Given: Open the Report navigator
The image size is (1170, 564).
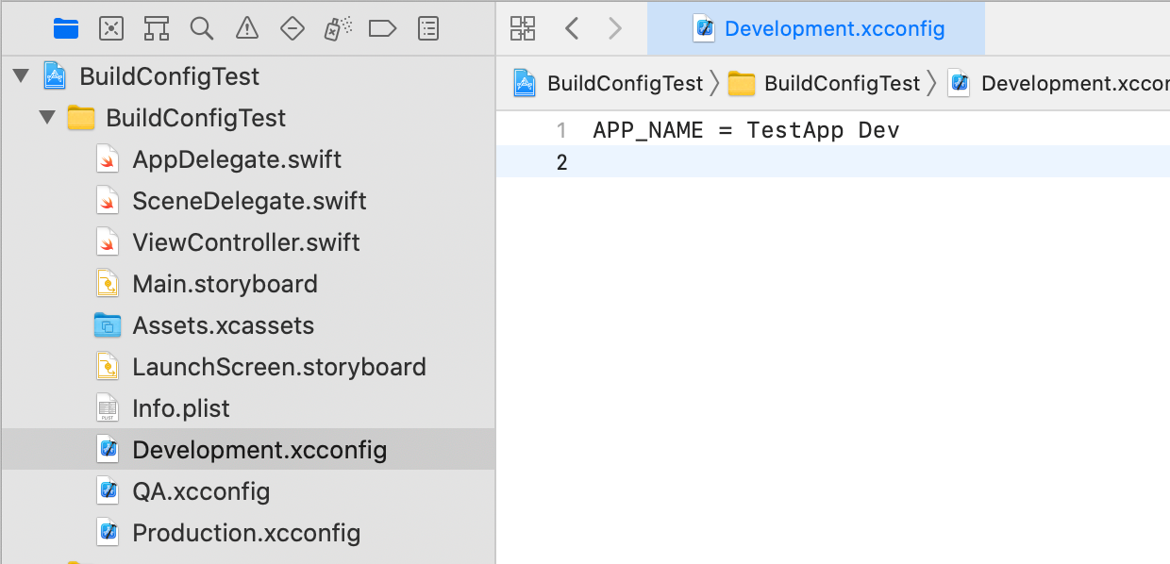Looking at the screenshot, I should coord(428,28).
